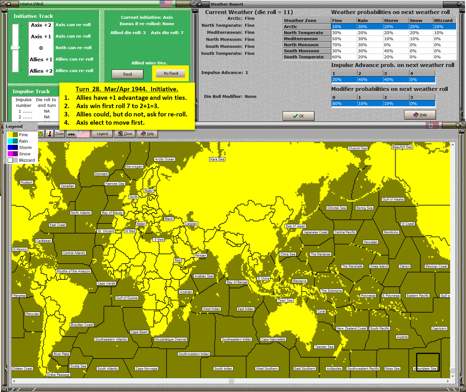Click the Sea of Japan label
Image resolution: width=466 pixels, height=392 pixels.
click(296, 226)
